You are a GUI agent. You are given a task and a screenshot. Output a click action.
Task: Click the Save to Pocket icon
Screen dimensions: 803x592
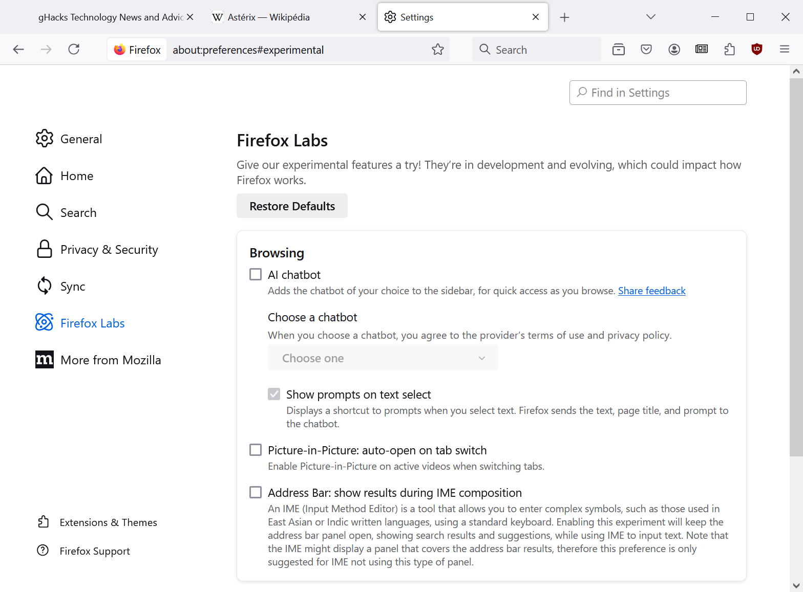click(x=646, y=49)
